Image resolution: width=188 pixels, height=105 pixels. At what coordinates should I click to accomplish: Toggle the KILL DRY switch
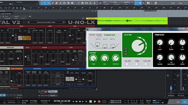128,64
